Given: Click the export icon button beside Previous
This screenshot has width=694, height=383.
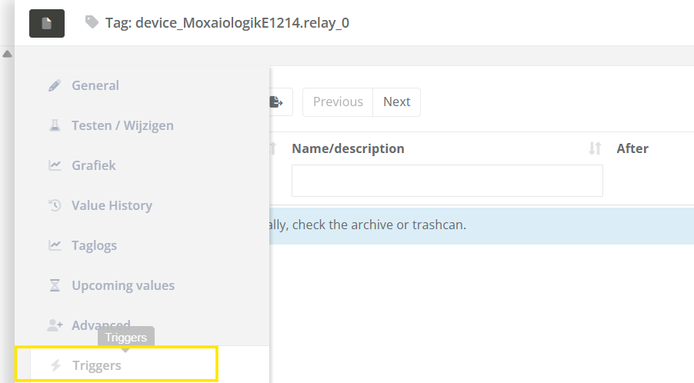Looking at the screenshot, I should tap(277, 102).
